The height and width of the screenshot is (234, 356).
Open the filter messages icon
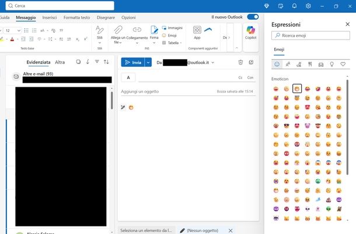[x=97, y=62]
